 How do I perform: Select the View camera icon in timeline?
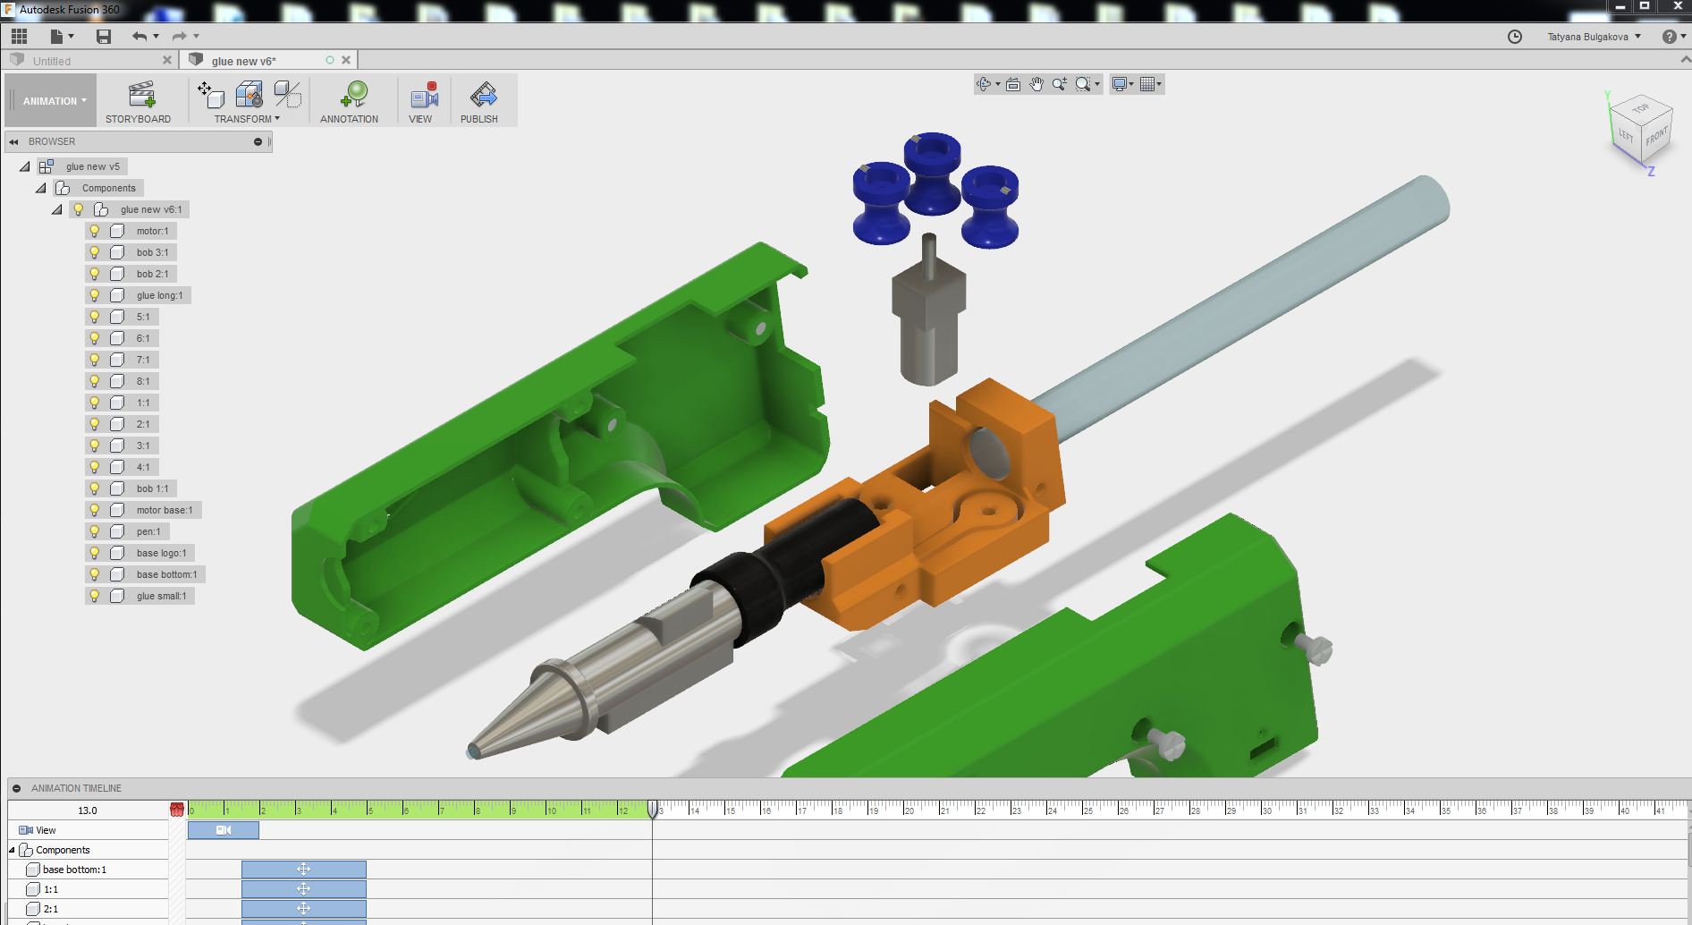click(x=25, y=830)
